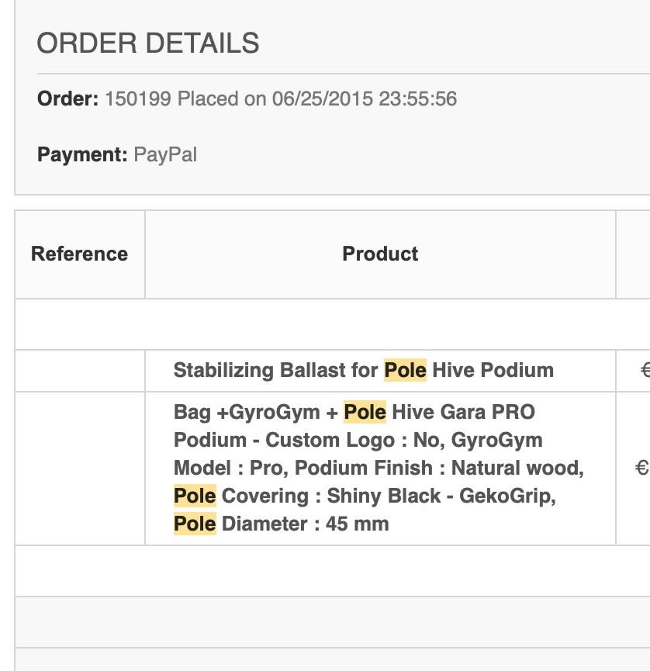Click the euro symbol in Bag +GyroGym row
This screenshot has height=671, width=650.
(x=641, y=468)
